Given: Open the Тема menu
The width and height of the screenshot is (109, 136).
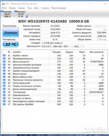Looking at the screenshot, I should [x=30, y=8].
